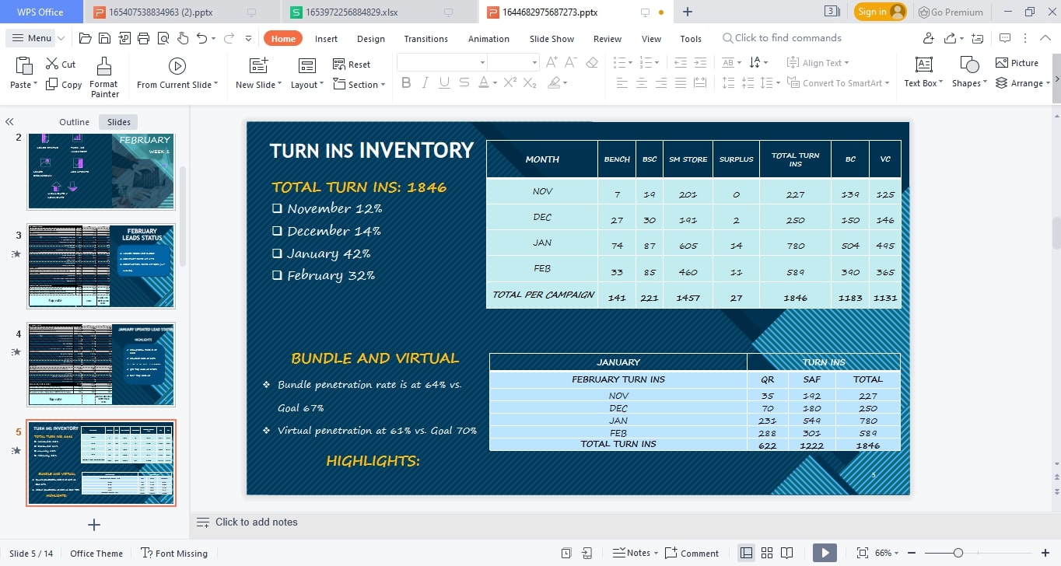Screen dimensions: 1061x566
Task: Click the Undo arrow icon
Action: point(202,38)
